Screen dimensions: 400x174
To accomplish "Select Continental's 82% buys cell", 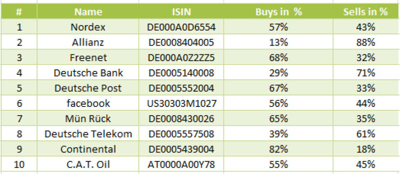I will 279,149.
